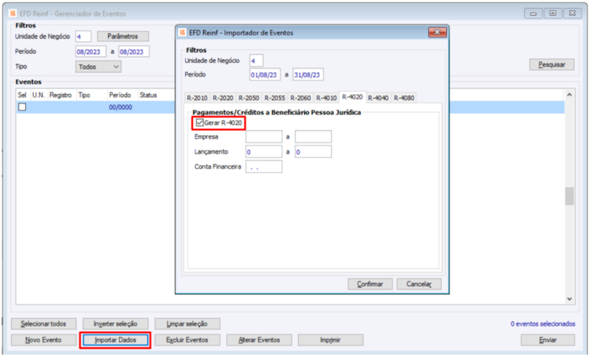The image size is (591, 359).
Task: Toggle the Gerar R-4020 checkbox
Action: tap(200, 122)
